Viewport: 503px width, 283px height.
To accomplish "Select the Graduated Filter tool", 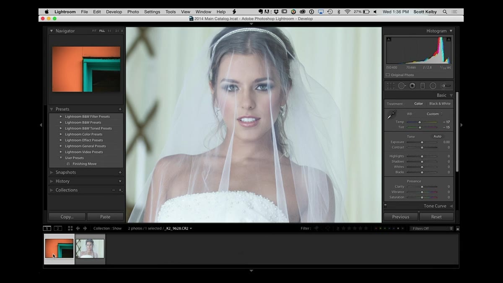I will [423, 85].
